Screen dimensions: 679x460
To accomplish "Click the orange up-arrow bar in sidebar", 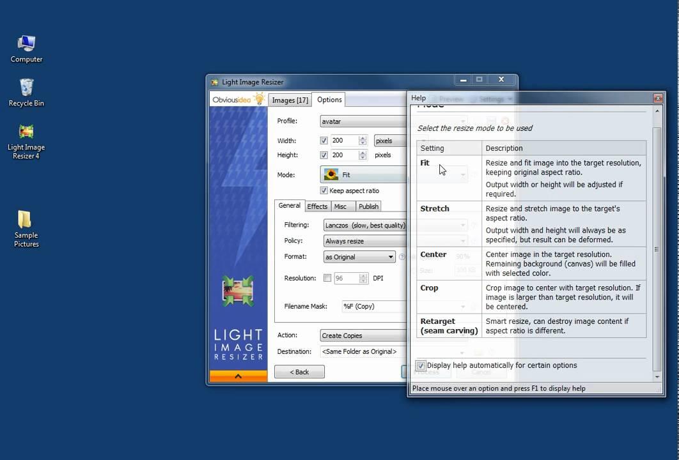I will click(x=238, y=376).
